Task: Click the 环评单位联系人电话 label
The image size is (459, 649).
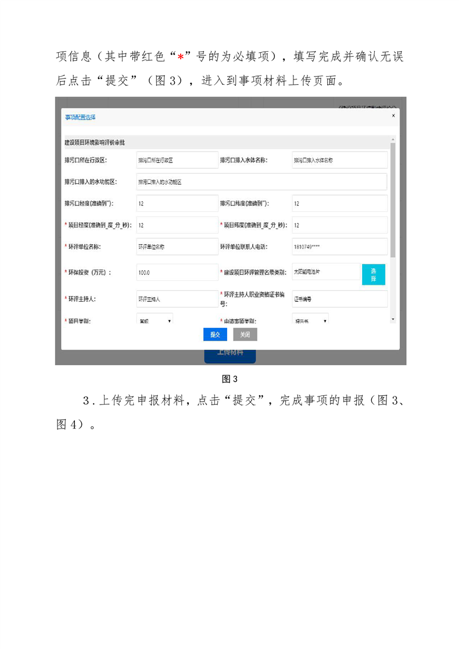Action: pos(243,247)
